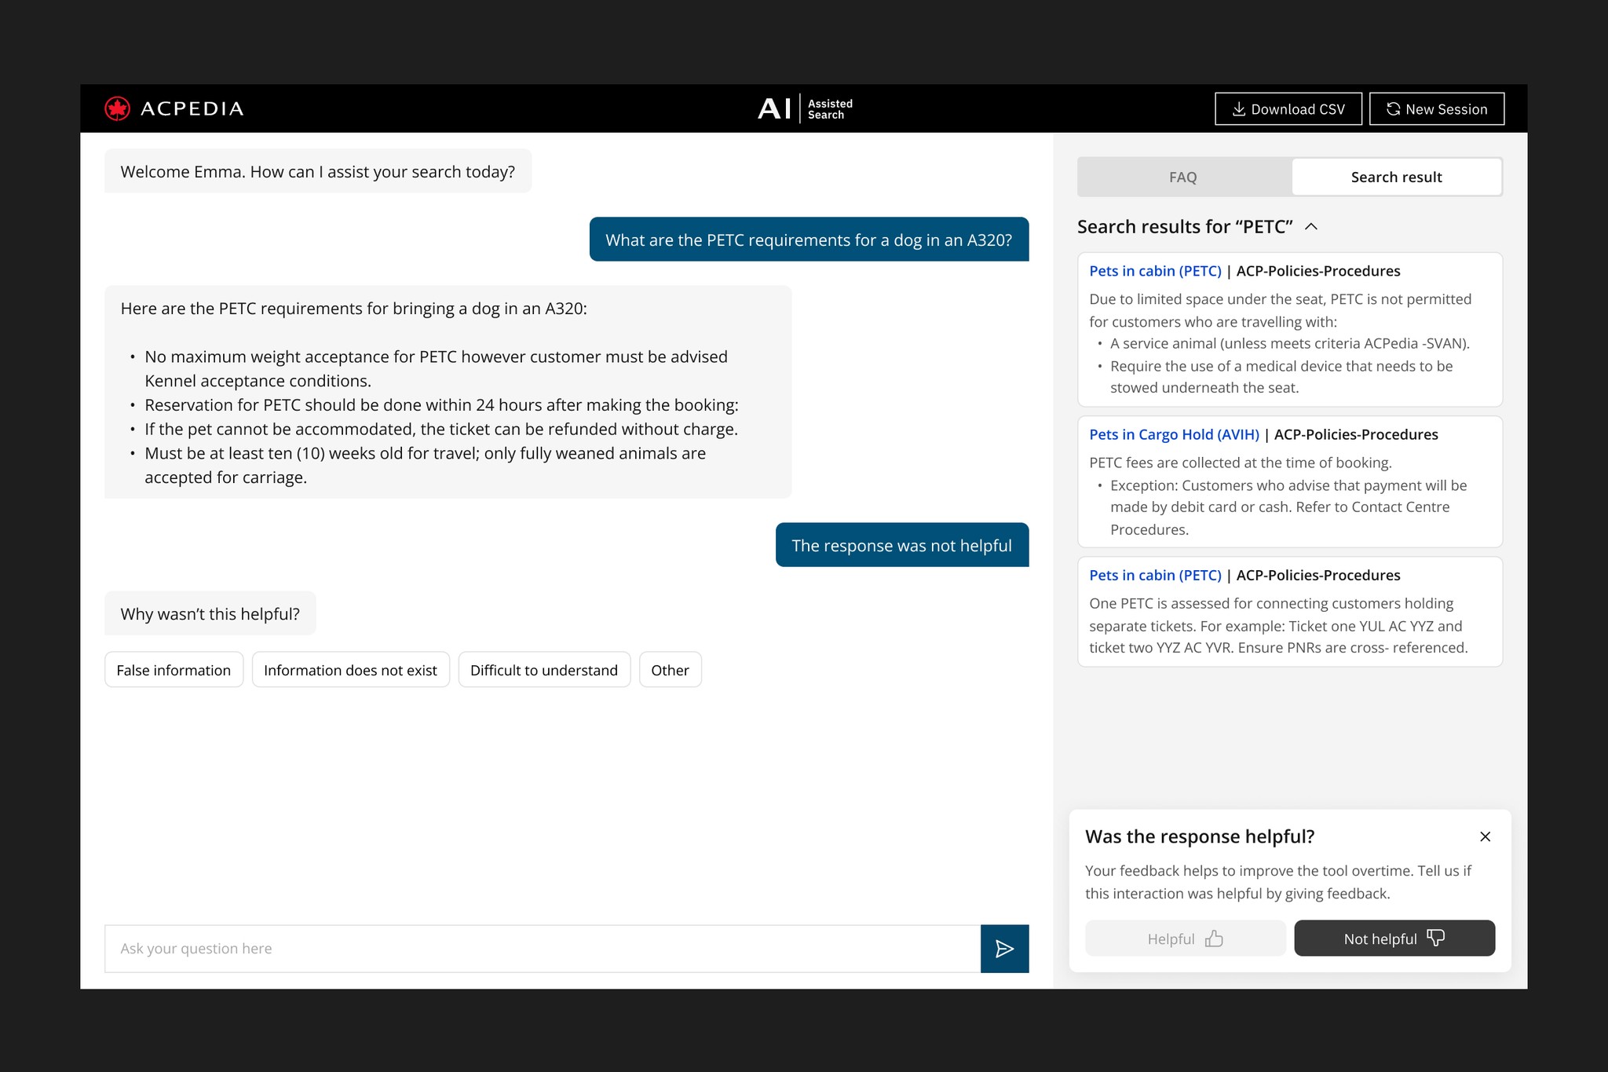1608x1072 pixels.
Task: Choose the False information reason
Action: (174, 670)
